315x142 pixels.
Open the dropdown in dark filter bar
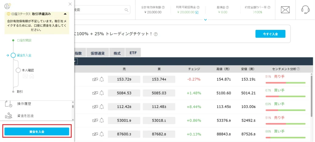75,61
